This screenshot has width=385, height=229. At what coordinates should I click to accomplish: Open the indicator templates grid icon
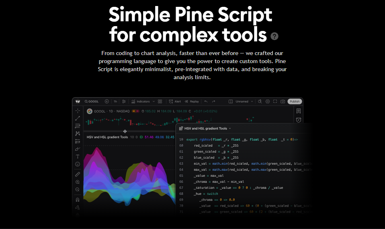pos(160,101)
